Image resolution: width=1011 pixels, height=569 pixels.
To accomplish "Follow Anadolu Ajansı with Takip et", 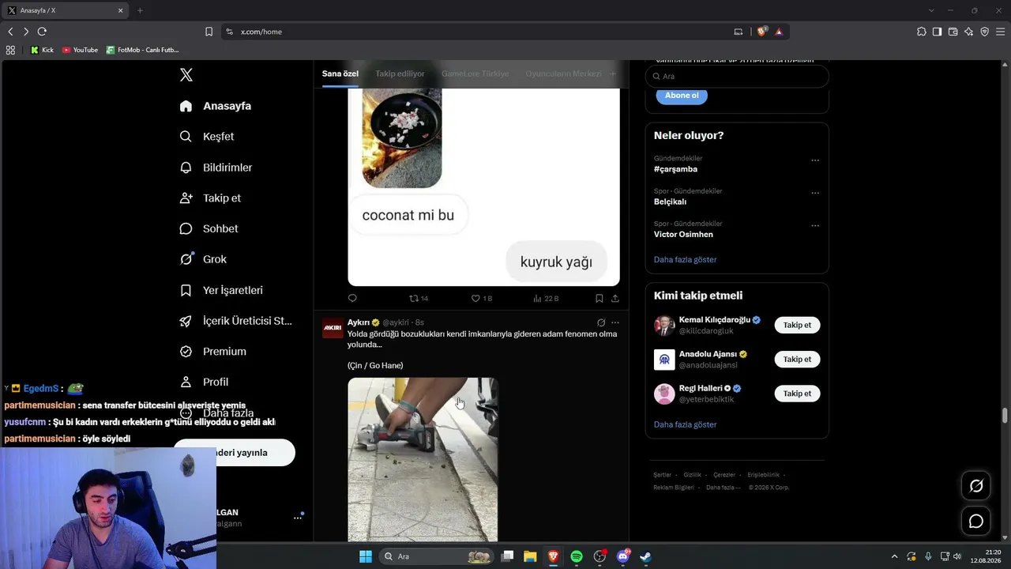I will pyautogui.click(x=797, y=360).
